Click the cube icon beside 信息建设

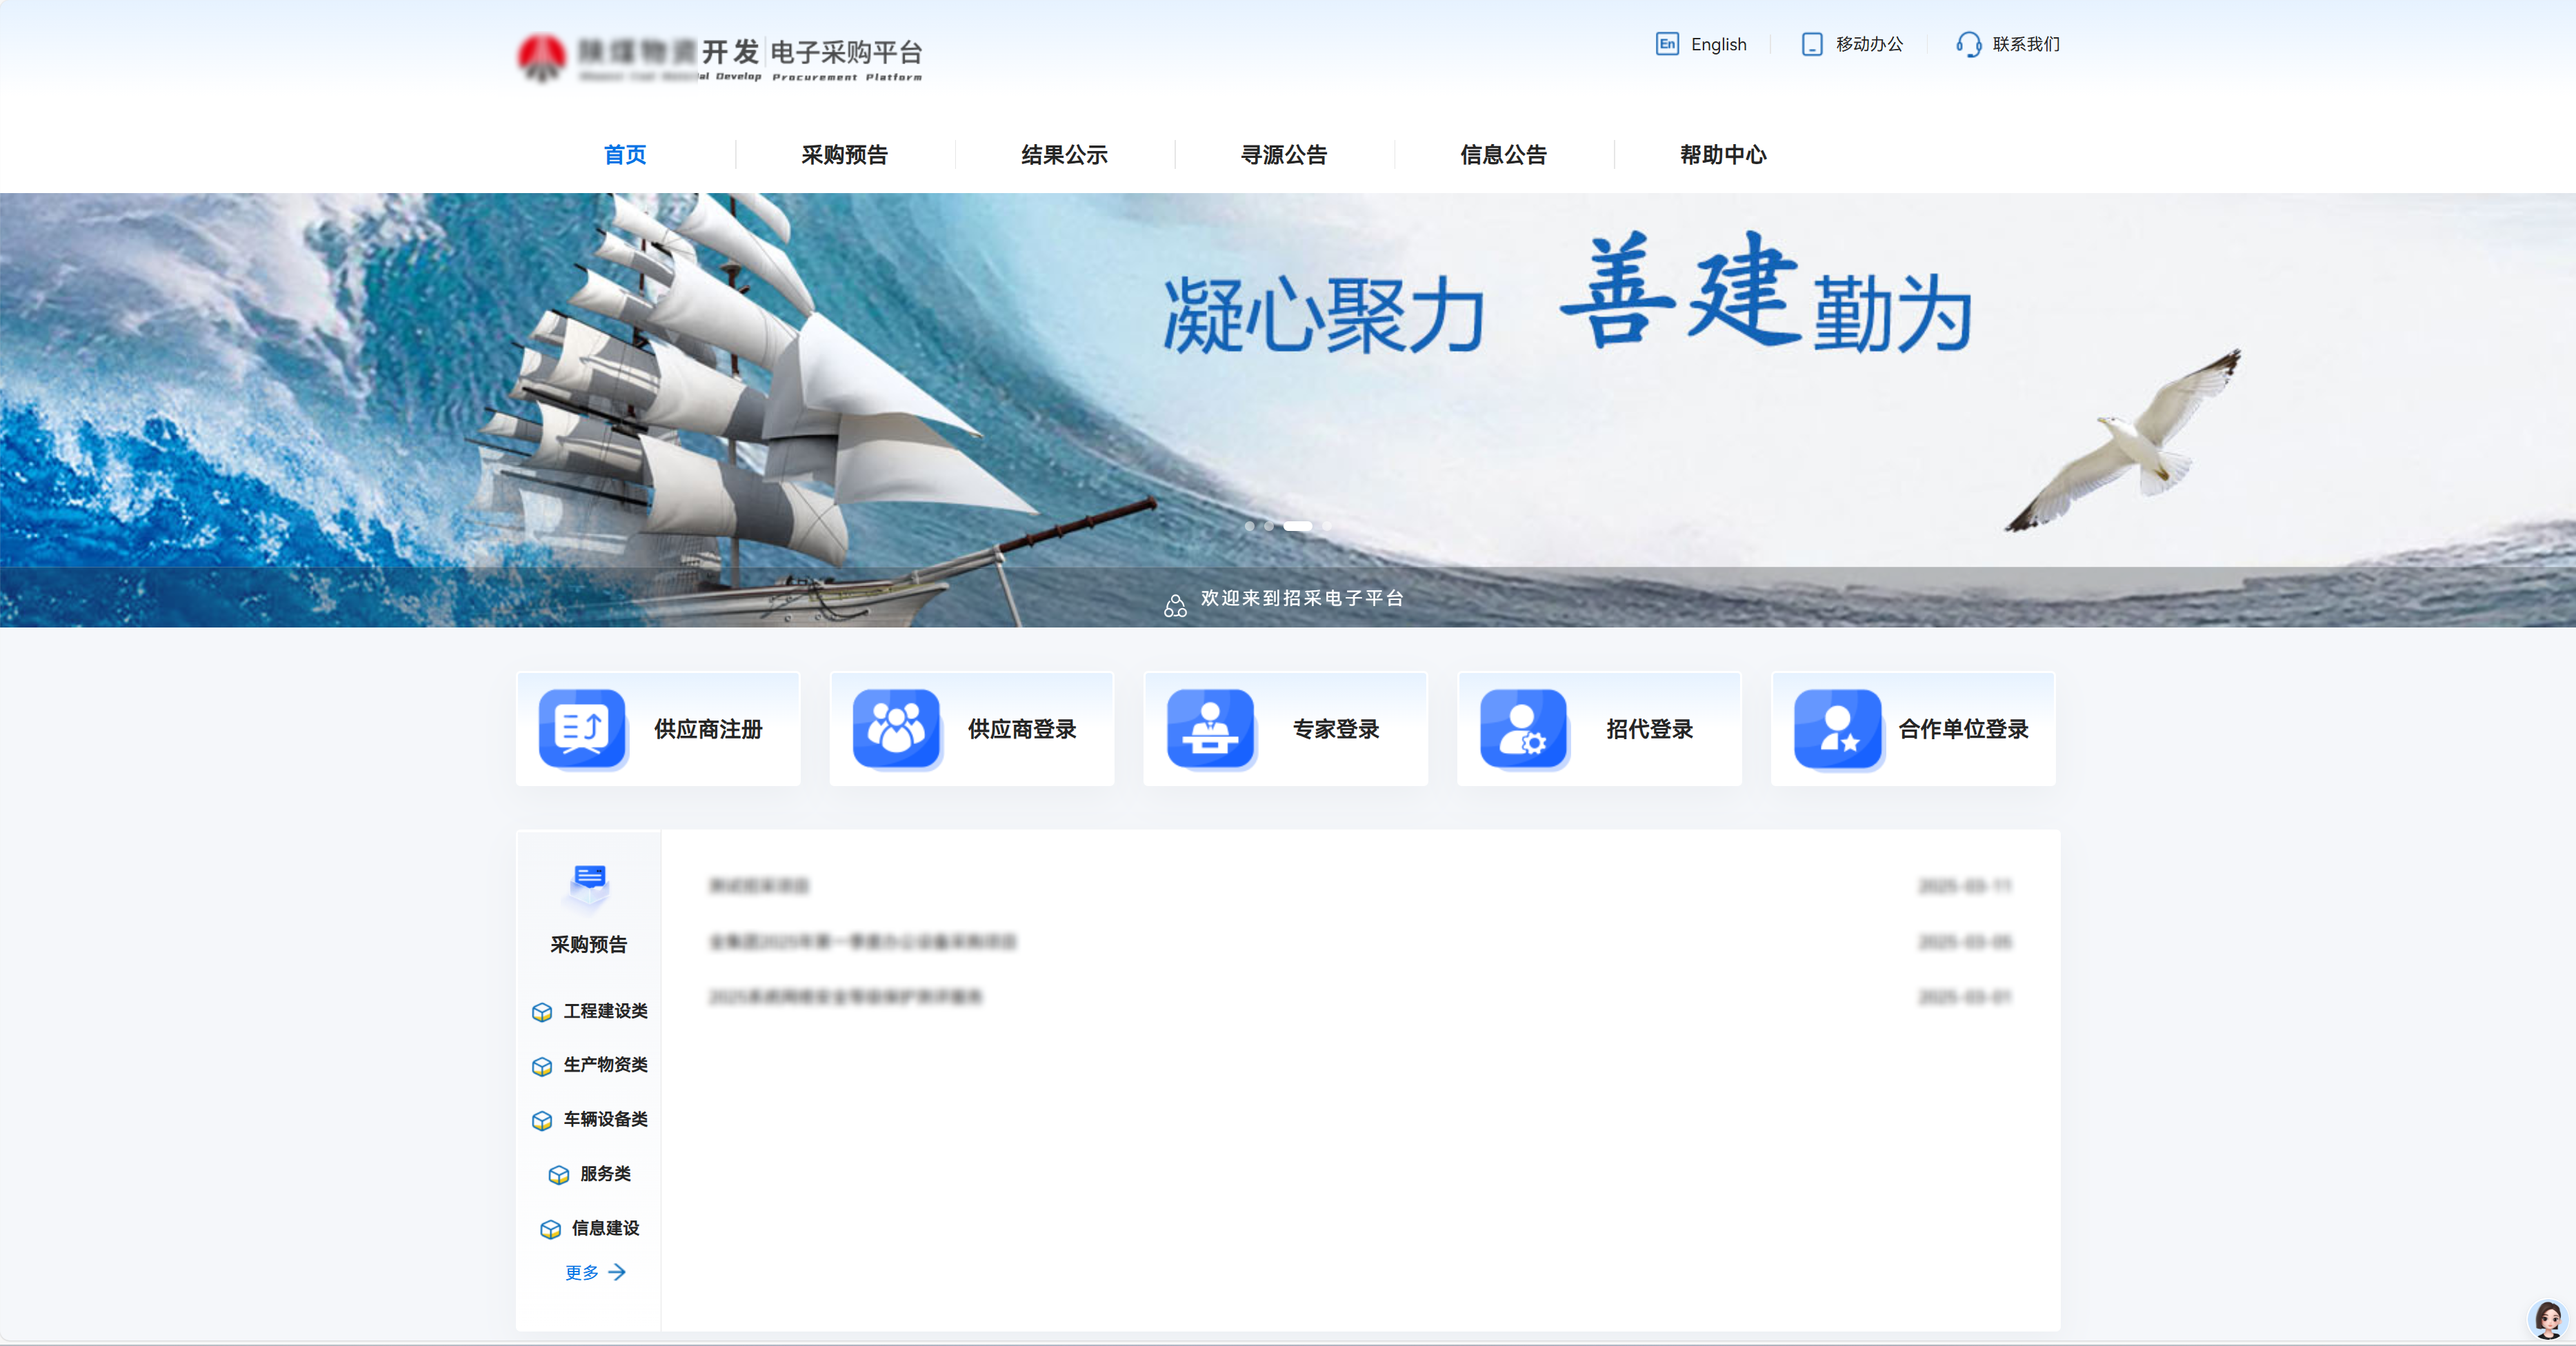click(x=550, y=1229)
